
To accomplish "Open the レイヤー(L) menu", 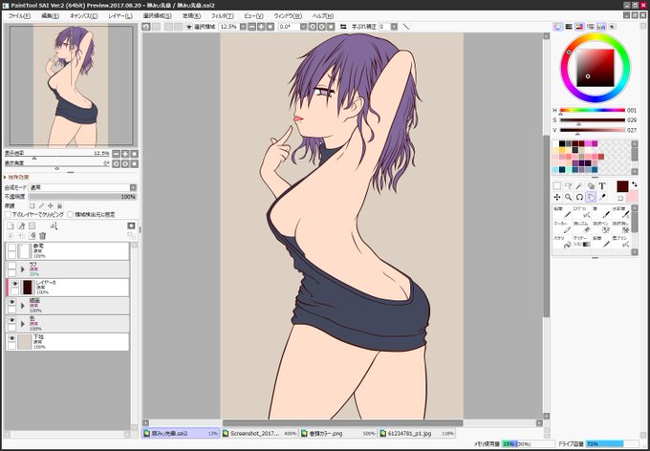I will point(120,15).
